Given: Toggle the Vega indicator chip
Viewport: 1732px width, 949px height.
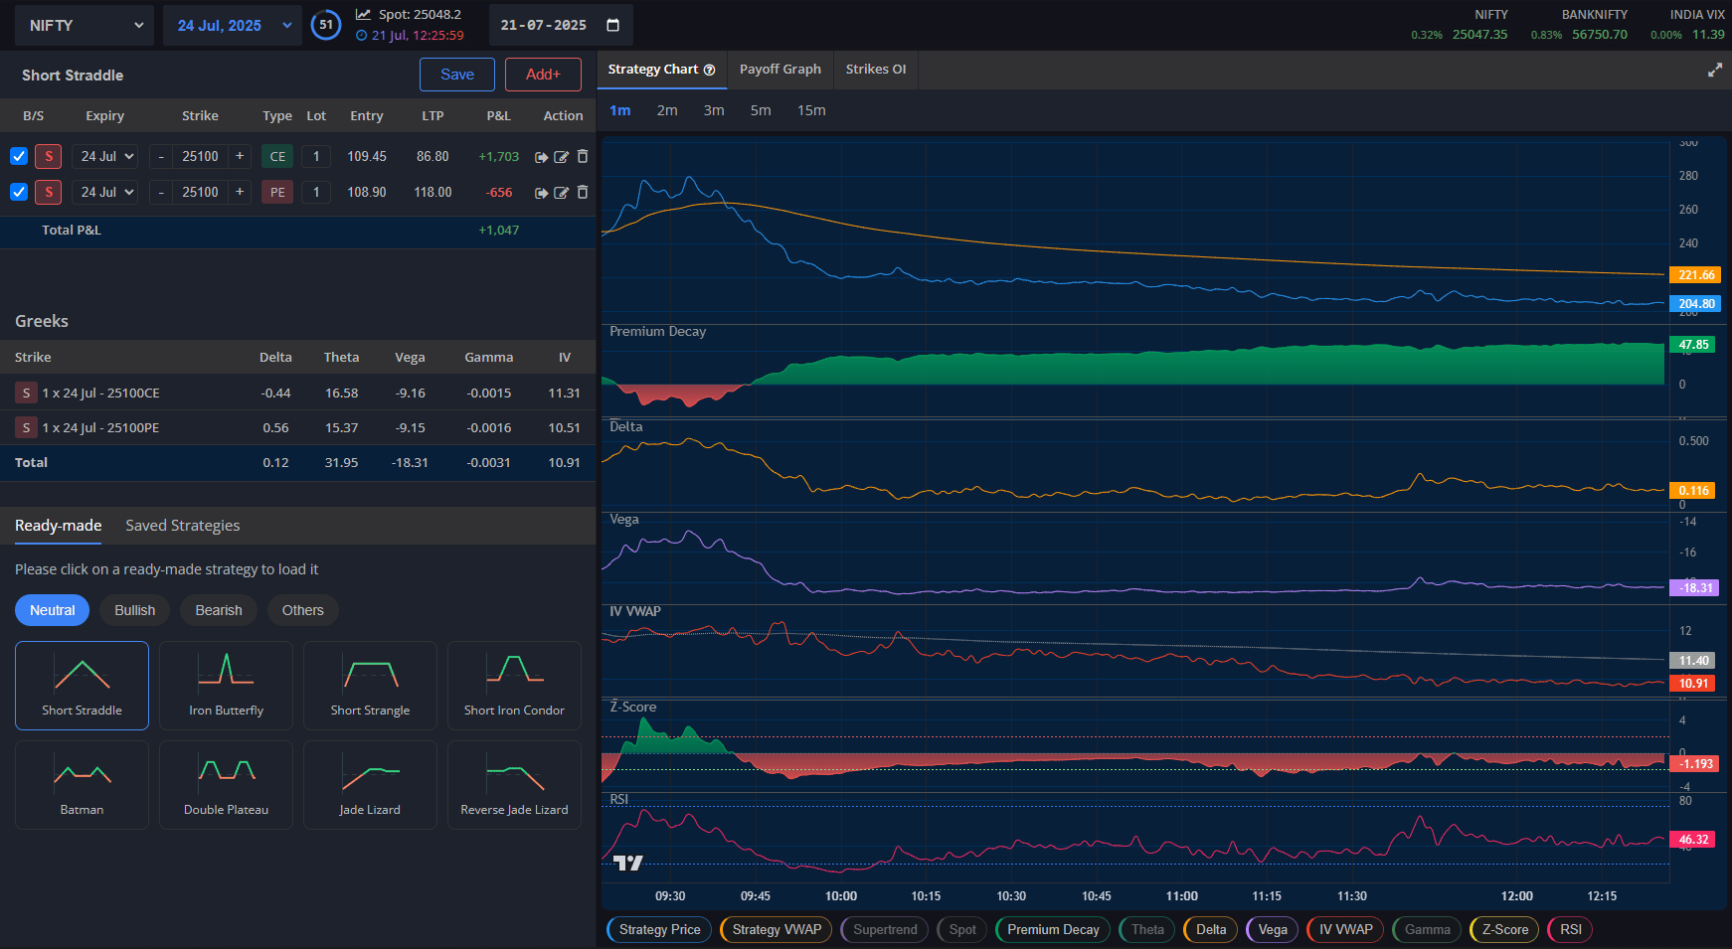Looking at the screenshot, I should coord(1273,930).
